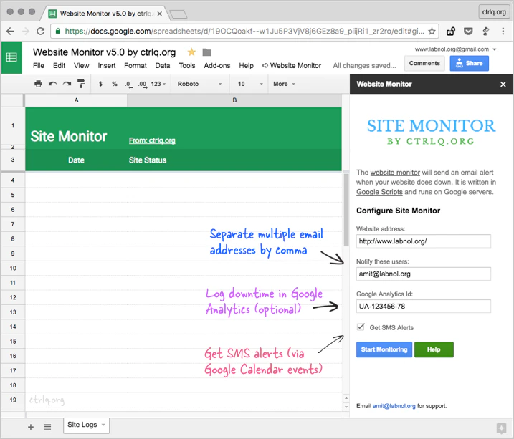The image size is (514, 439).
Task: Click the vertical scrollbar of the sheet
Action: click(x=346, y=210)
